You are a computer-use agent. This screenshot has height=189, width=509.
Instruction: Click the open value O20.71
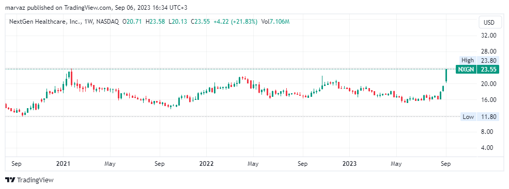pos(133,22)
